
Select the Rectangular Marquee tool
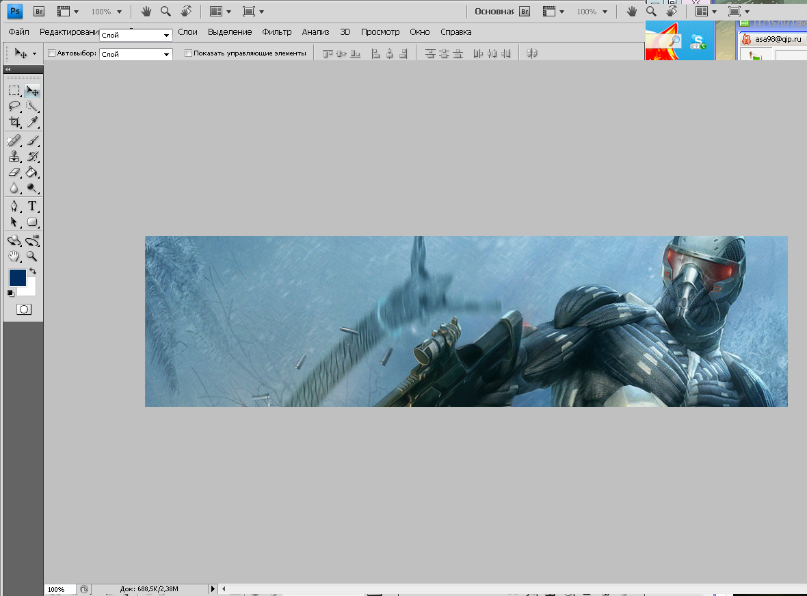pyautogui.click(x=14, y=90)
